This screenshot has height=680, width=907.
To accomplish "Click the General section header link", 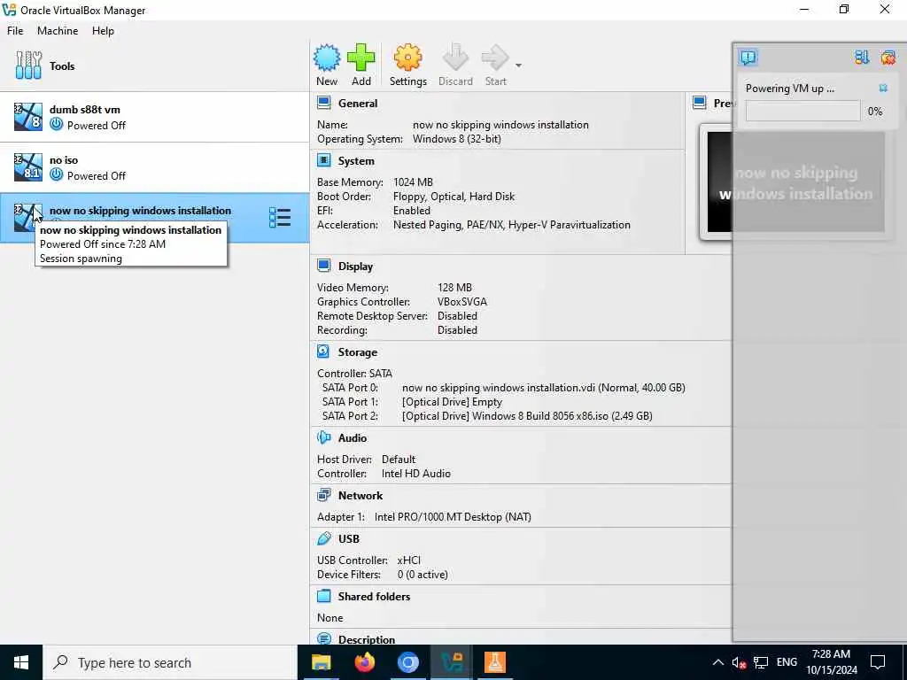I will [358, 104].
